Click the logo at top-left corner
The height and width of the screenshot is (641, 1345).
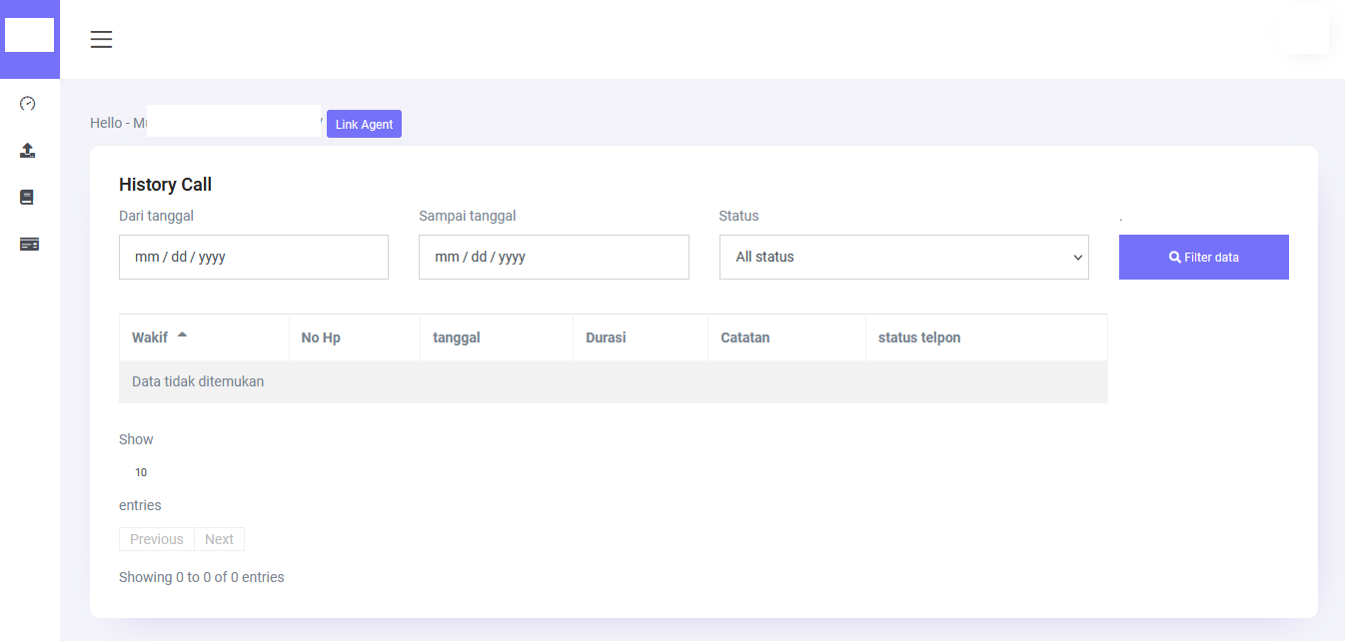(29, 35)
